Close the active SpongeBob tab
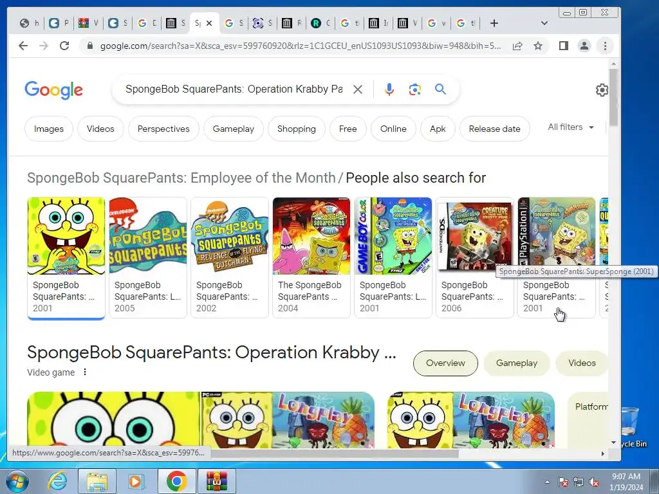This screenshot has width=659, height=494. click(x=209, y=23)
